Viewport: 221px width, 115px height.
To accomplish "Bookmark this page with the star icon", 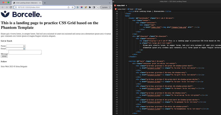I will (73, 7).
